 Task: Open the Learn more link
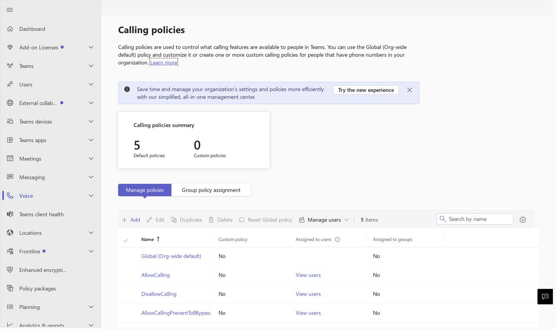point(164,63)
